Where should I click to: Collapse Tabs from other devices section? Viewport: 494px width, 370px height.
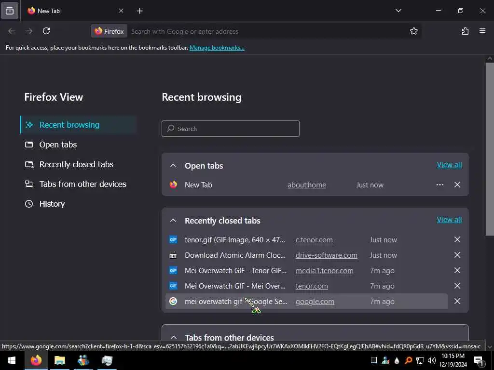[173, 337]
